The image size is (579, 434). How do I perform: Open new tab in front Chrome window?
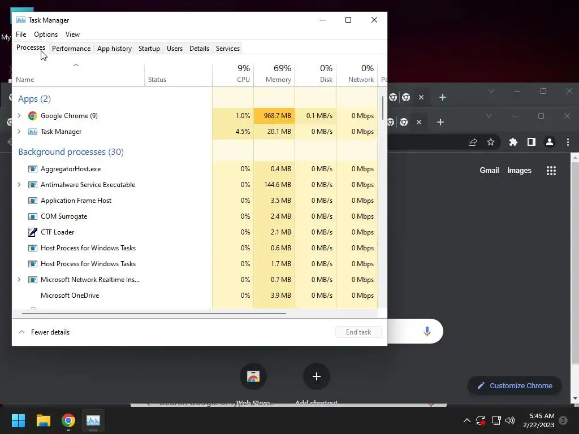point(440,122)
